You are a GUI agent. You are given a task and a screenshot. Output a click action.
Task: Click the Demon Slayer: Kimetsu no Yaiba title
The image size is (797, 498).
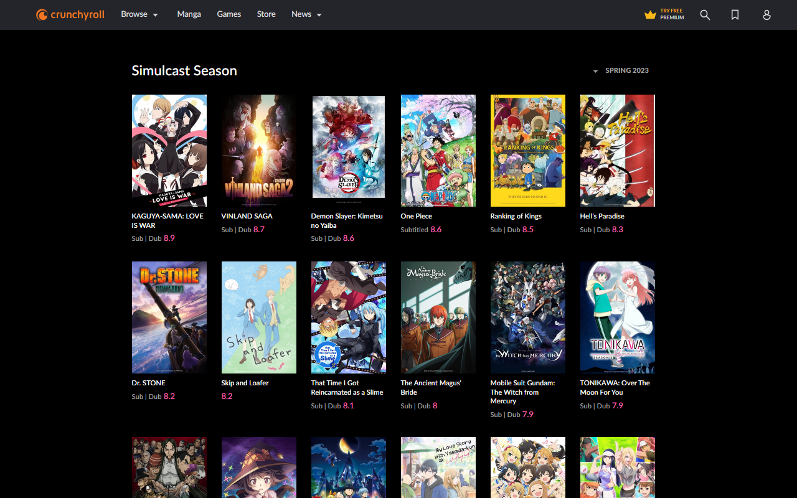(347, 220)
